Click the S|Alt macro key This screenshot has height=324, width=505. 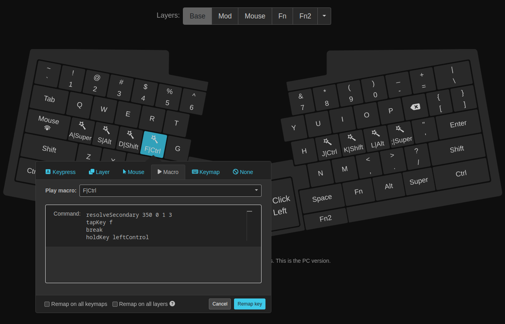[105, 135]
